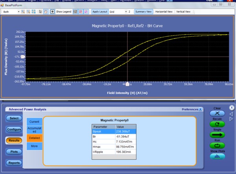Activate the hand pan tool

45,12
